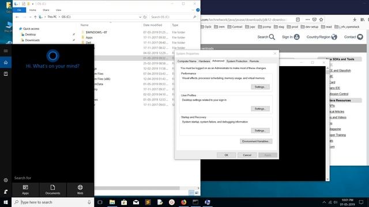Sort files by Date modified column
369x207 pixels.
[152, 25]
